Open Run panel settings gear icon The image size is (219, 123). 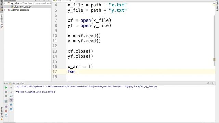pos(208,83)
